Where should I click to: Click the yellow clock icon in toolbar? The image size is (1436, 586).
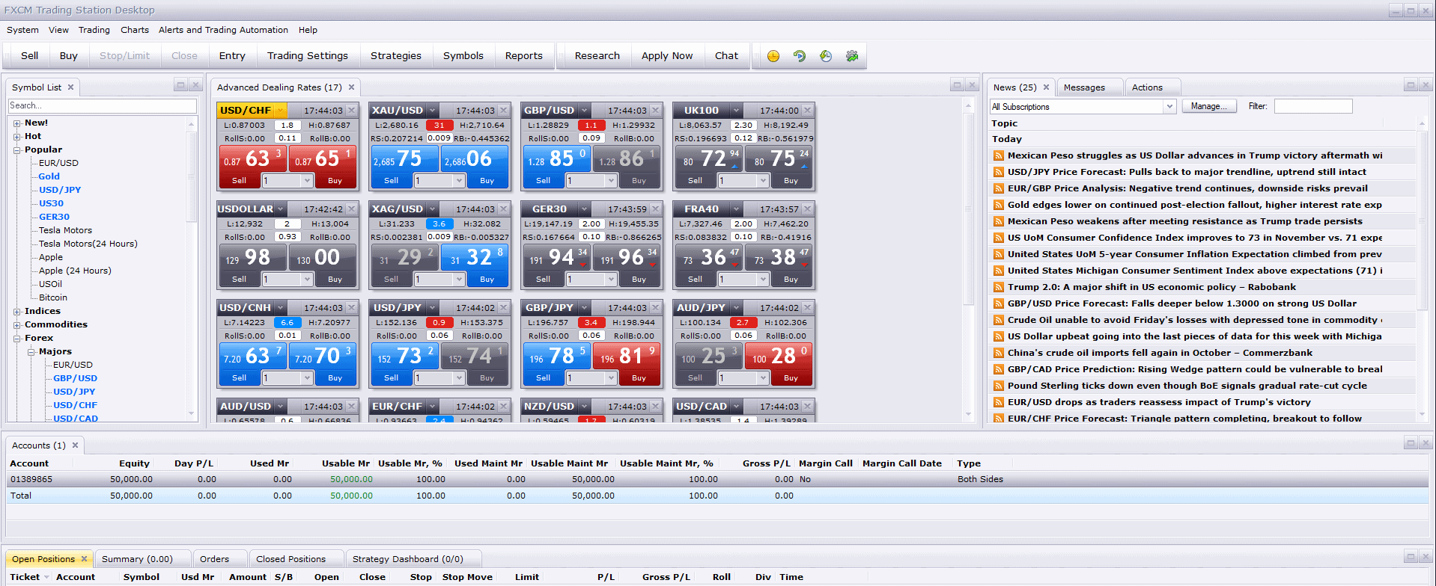click(773, 56)
